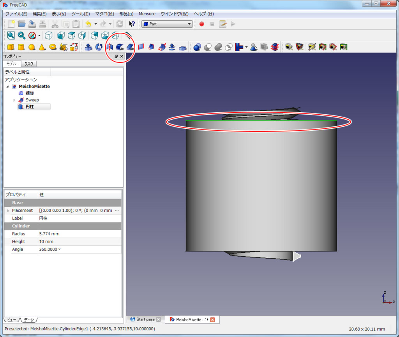
Task: Click the Cut scissors icon
Action: (x=55, y=24)
